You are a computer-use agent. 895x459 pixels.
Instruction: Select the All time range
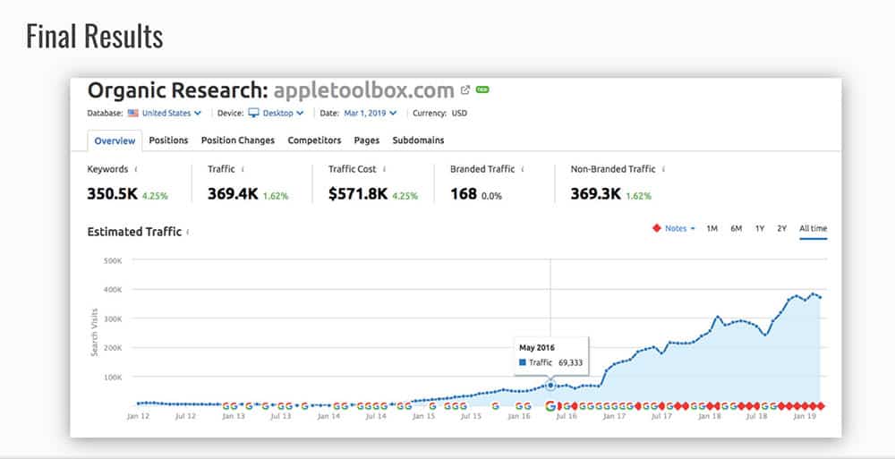click(x=813, y=228)
